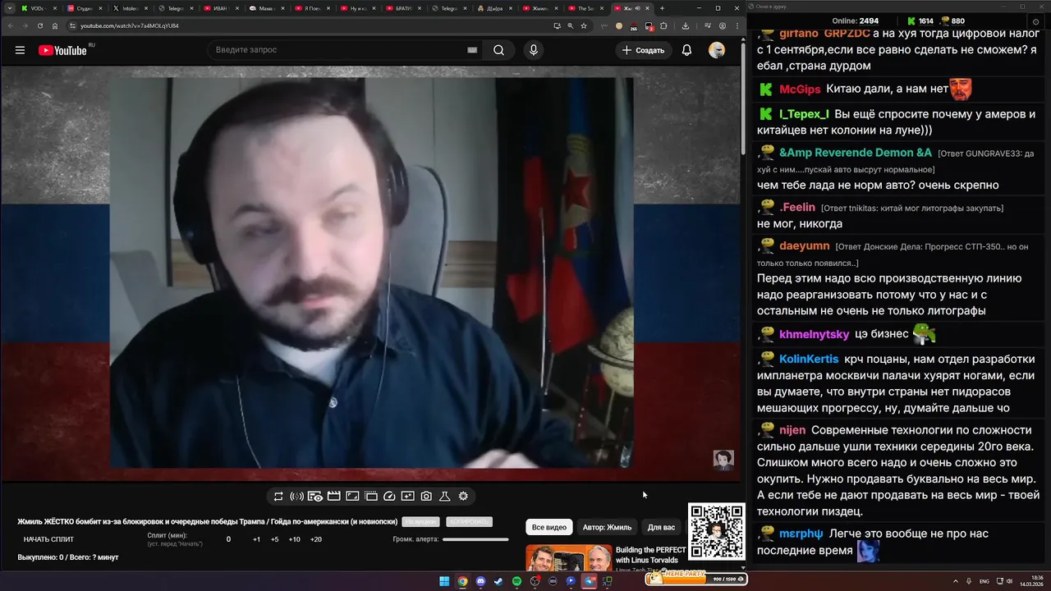Switch to the БРАТИ browser tab

tap(402, 8)
